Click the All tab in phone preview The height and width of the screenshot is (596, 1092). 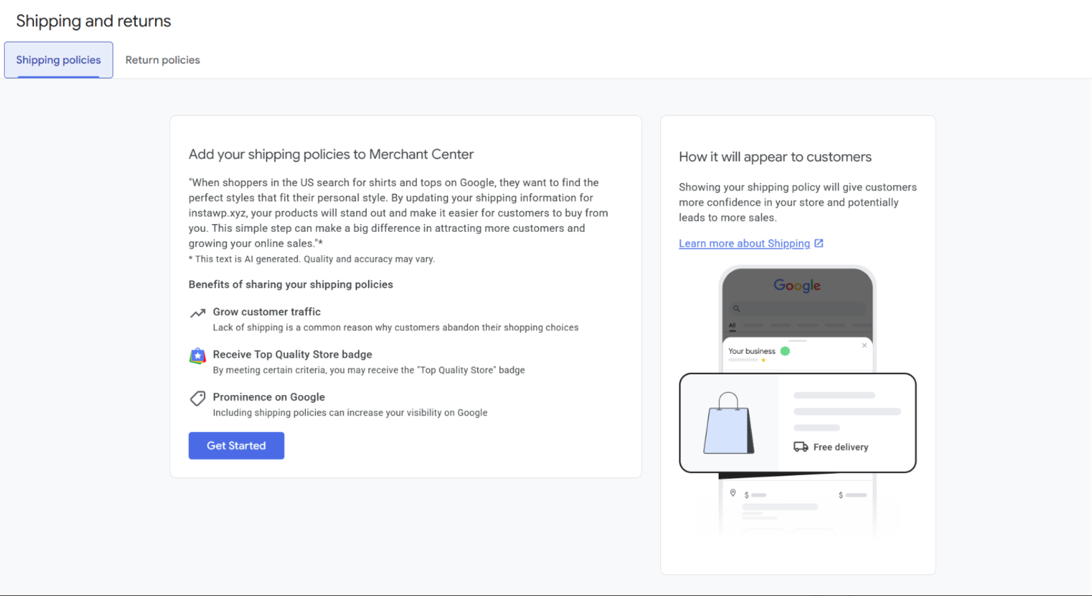click(x=732, y=325)
